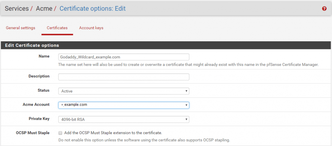Click the Private Key field label

(x=39, y=119)
